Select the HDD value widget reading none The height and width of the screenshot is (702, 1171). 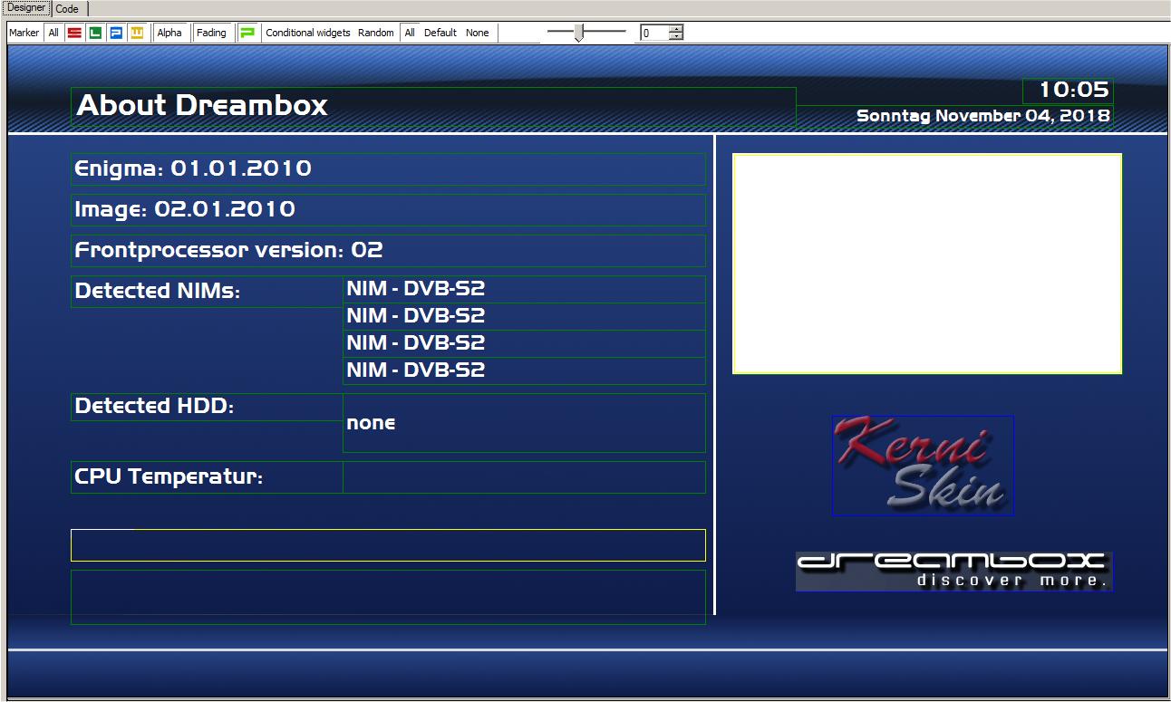click(524, 423)
